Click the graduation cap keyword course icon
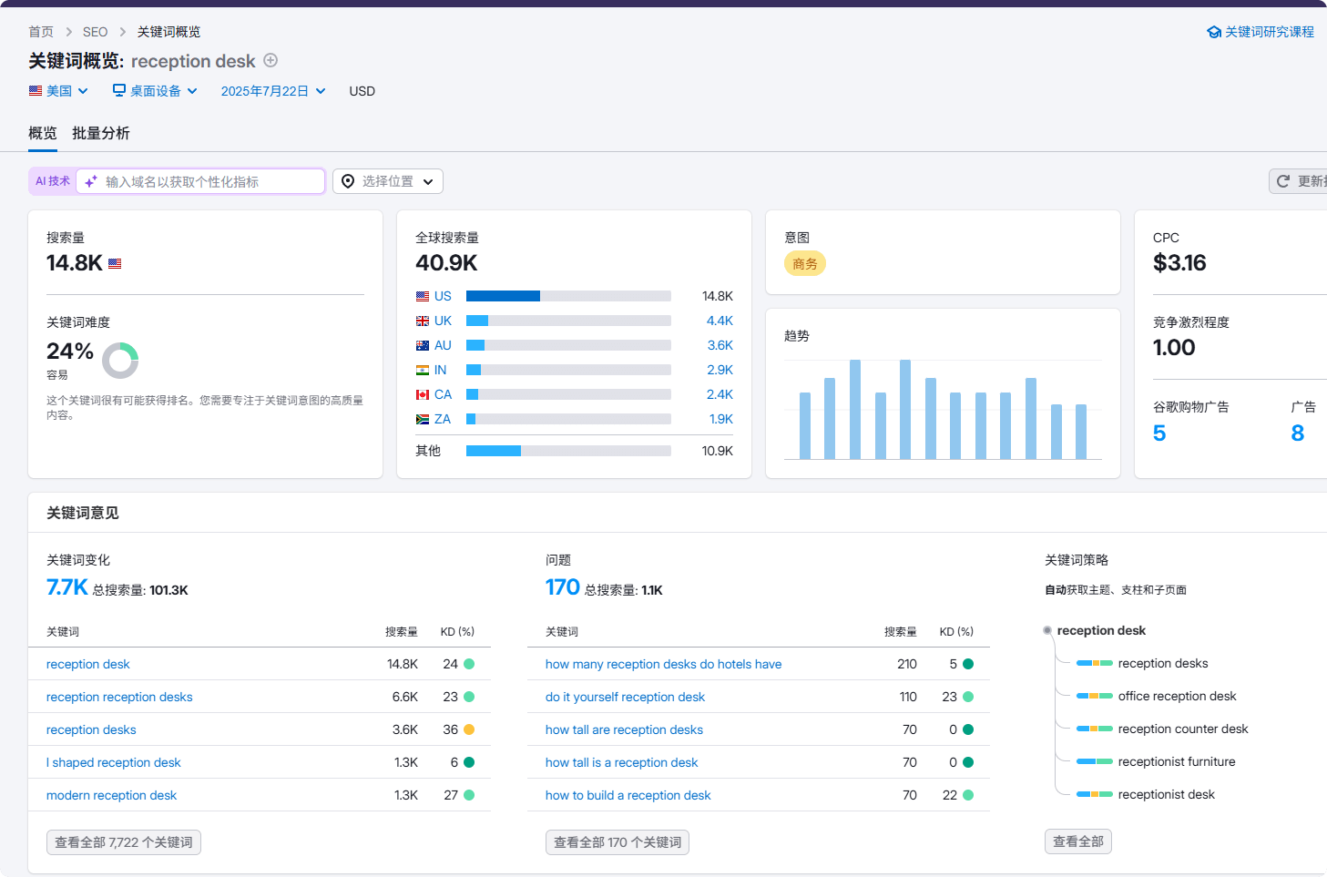Image resolution: width=1327 pixels, height=877 pixels. [x=1213, y=32]
